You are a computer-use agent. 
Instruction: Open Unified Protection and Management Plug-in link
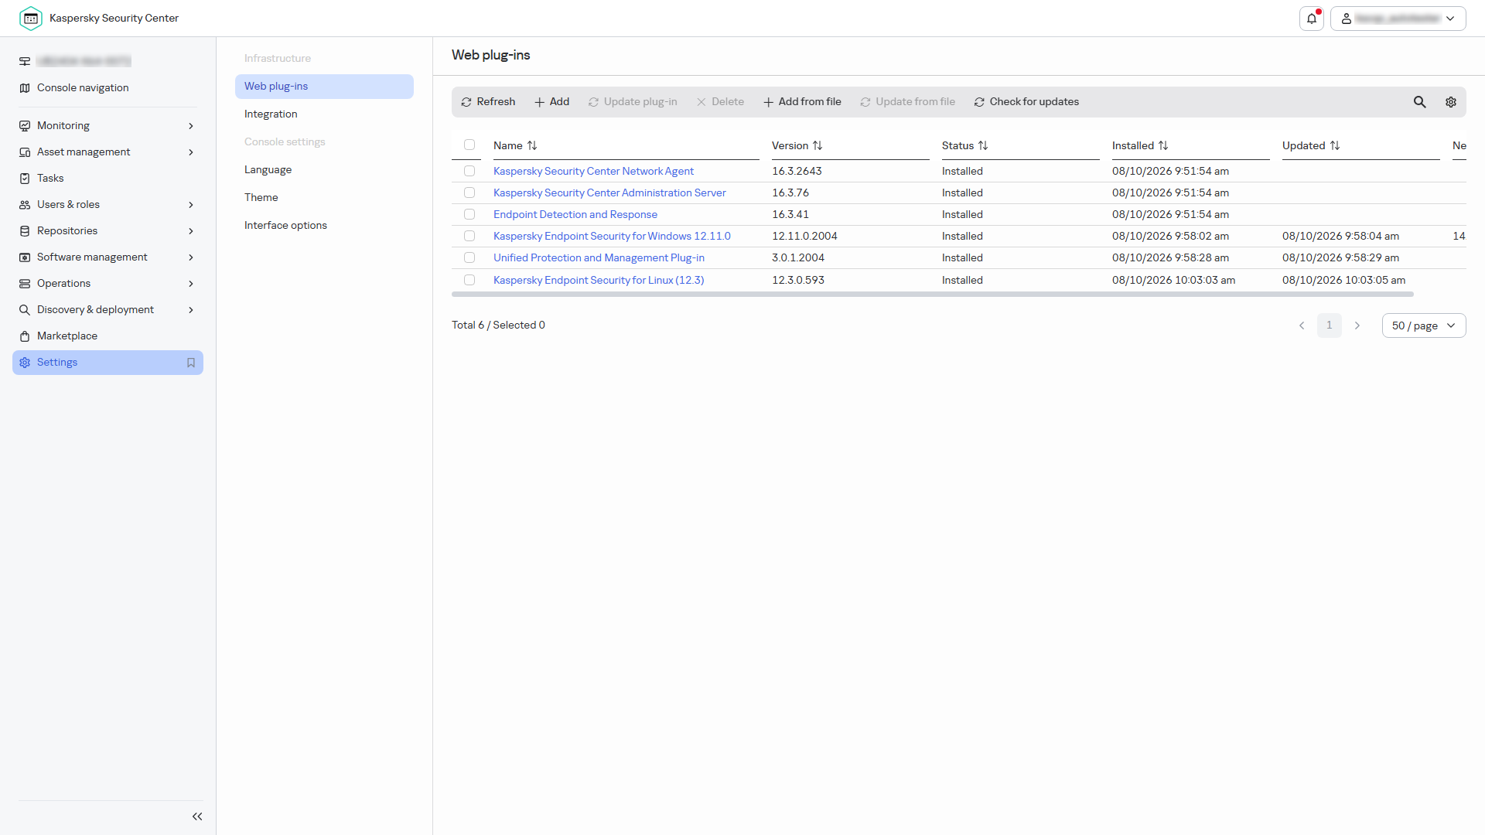click(599, 258)
